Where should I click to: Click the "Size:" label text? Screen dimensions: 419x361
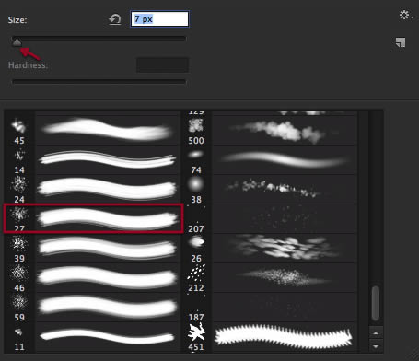(x=17, y=20)
